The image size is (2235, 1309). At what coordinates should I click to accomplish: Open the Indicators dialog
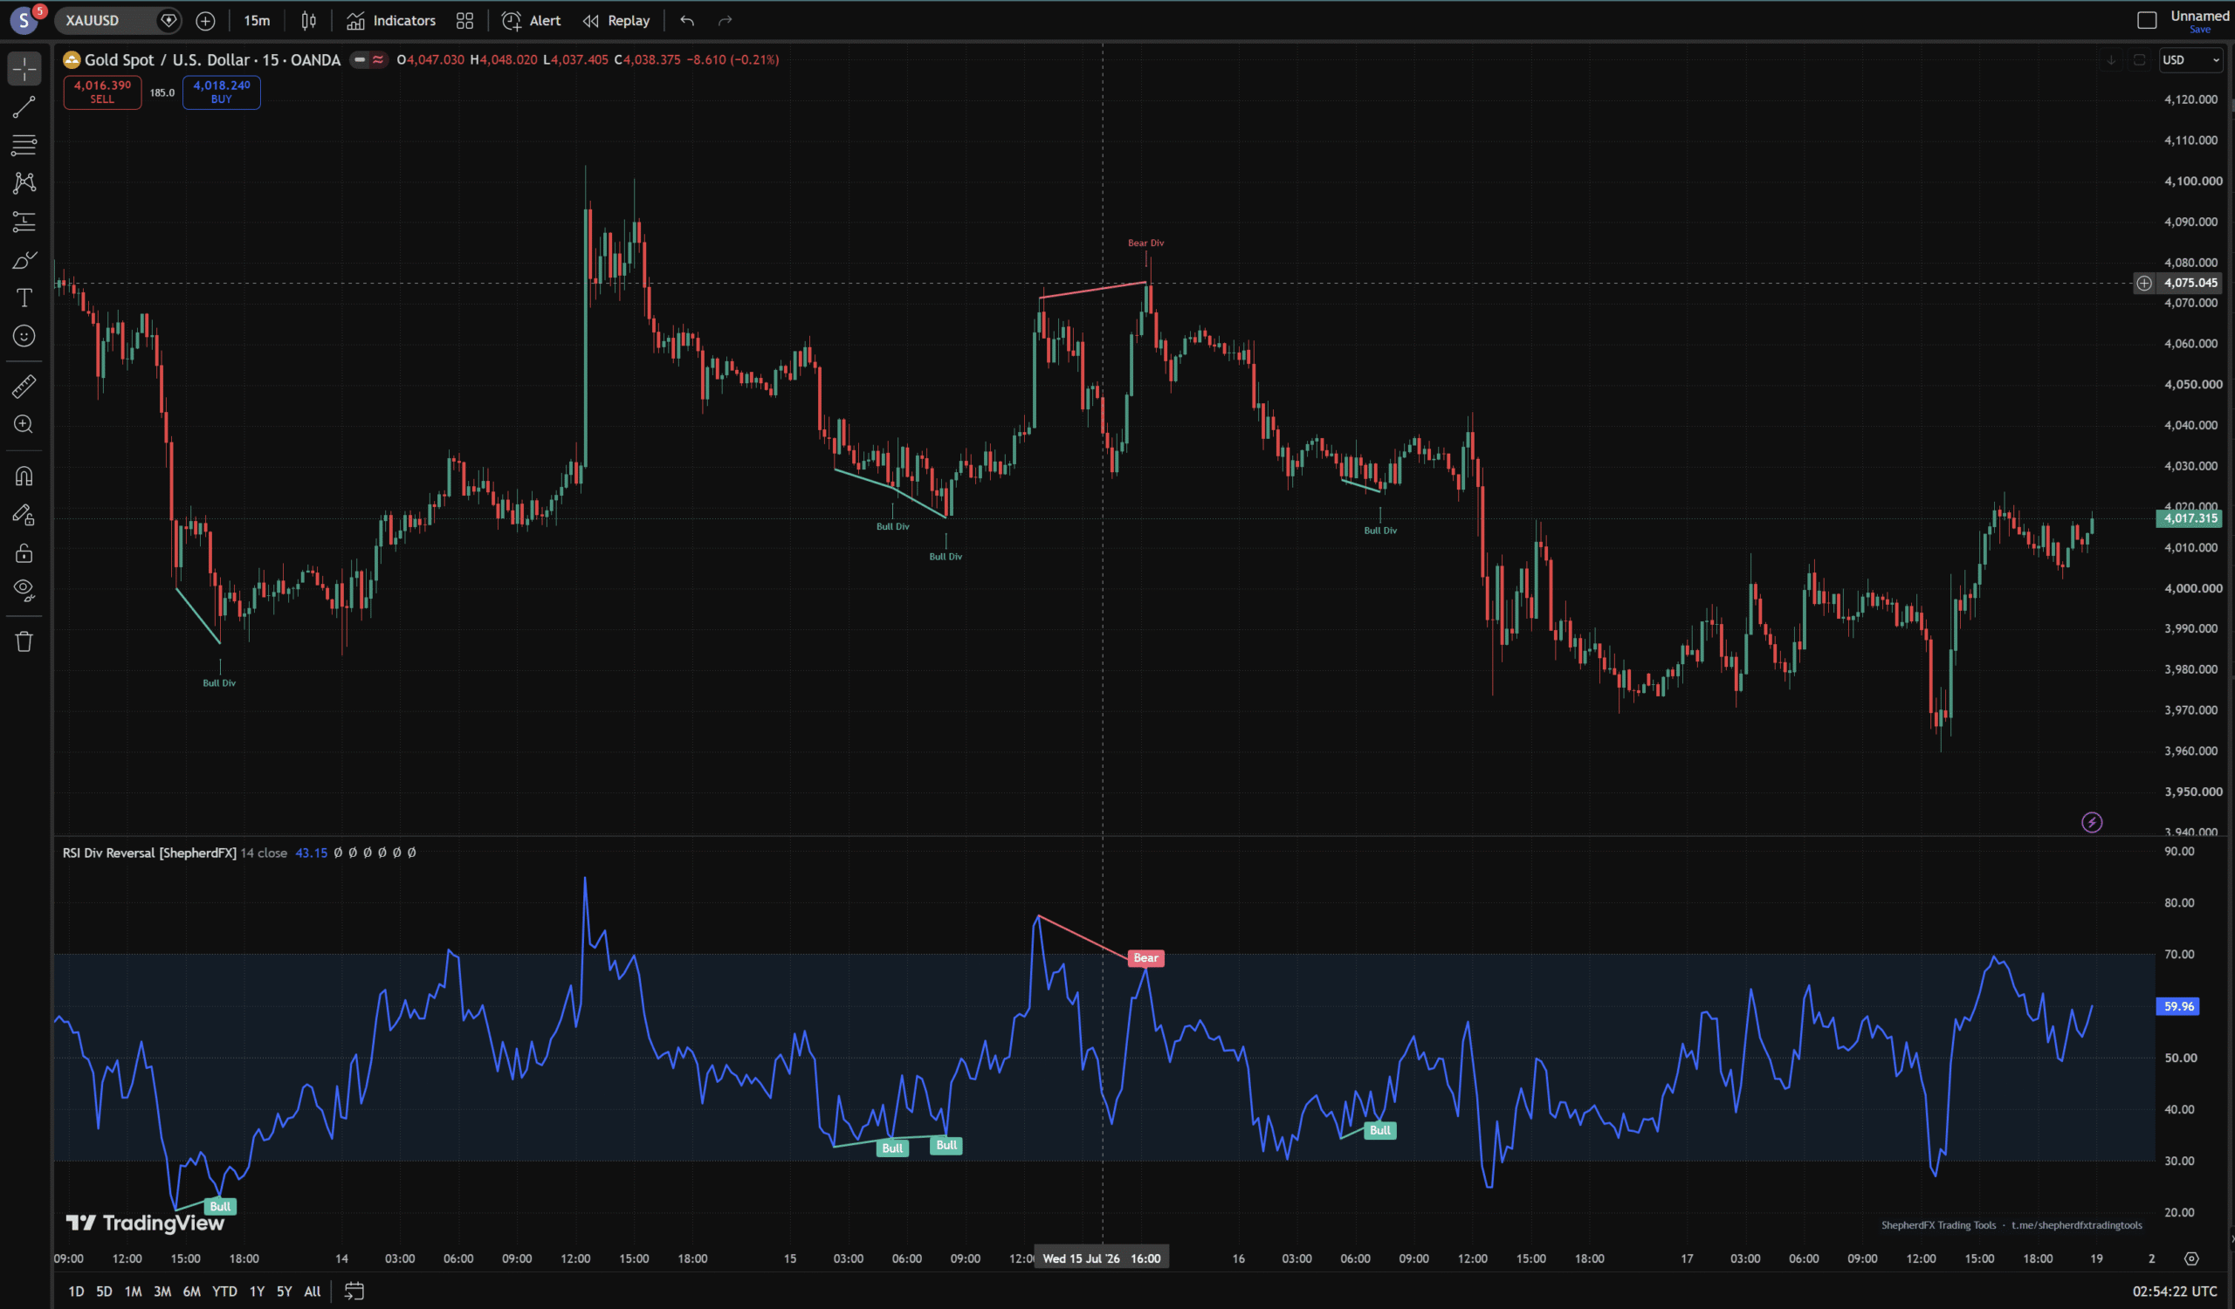391,20
